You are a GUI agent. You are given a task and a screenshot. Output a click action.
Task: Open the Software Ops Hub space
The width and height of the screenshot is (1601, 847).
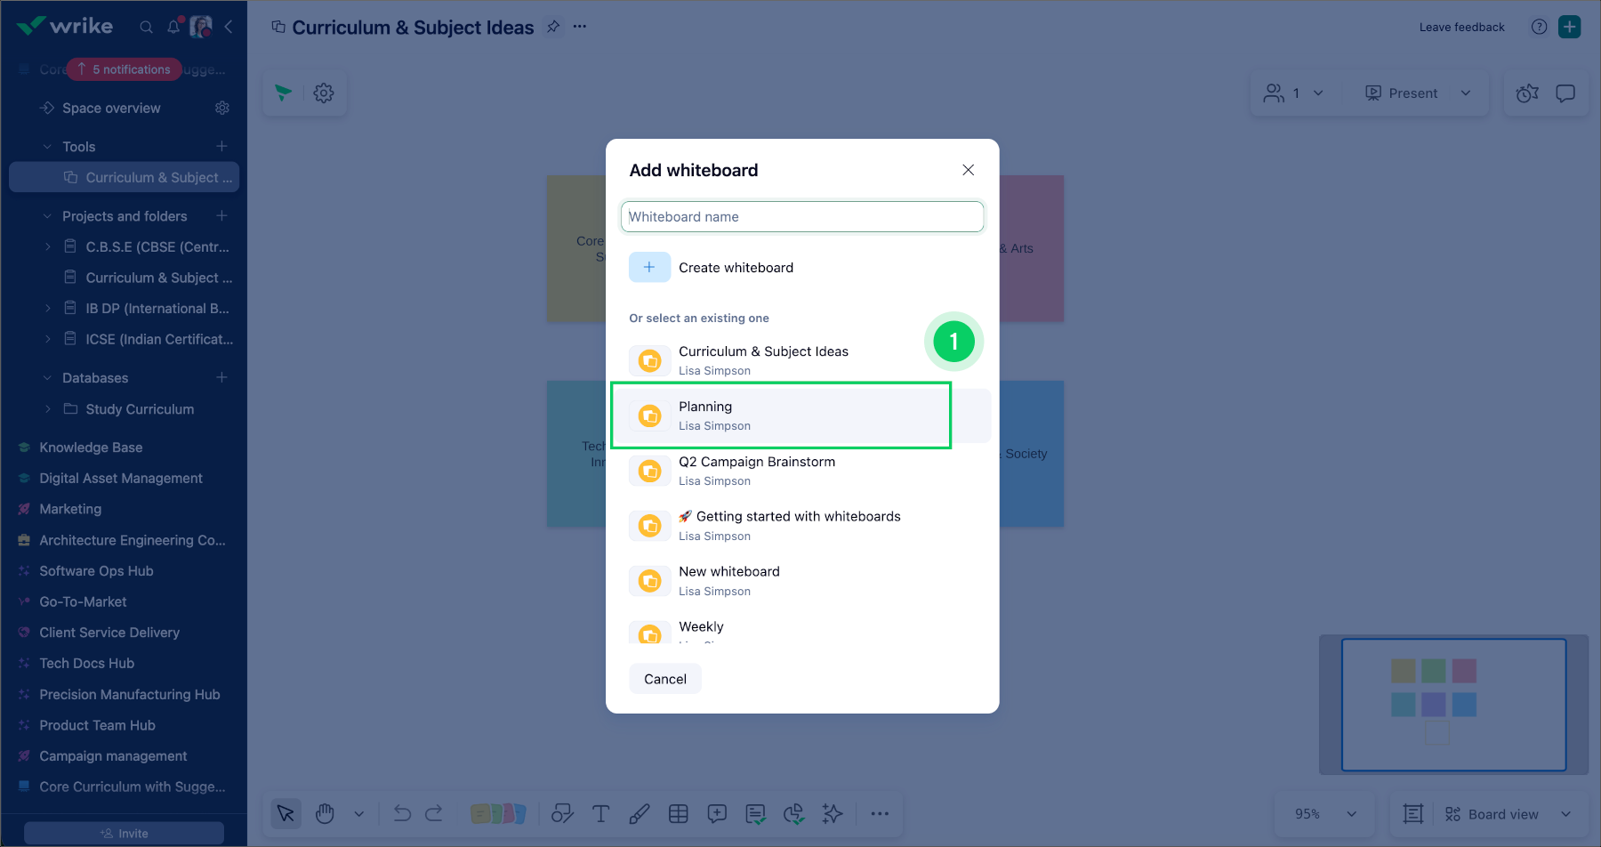point(96,570)
